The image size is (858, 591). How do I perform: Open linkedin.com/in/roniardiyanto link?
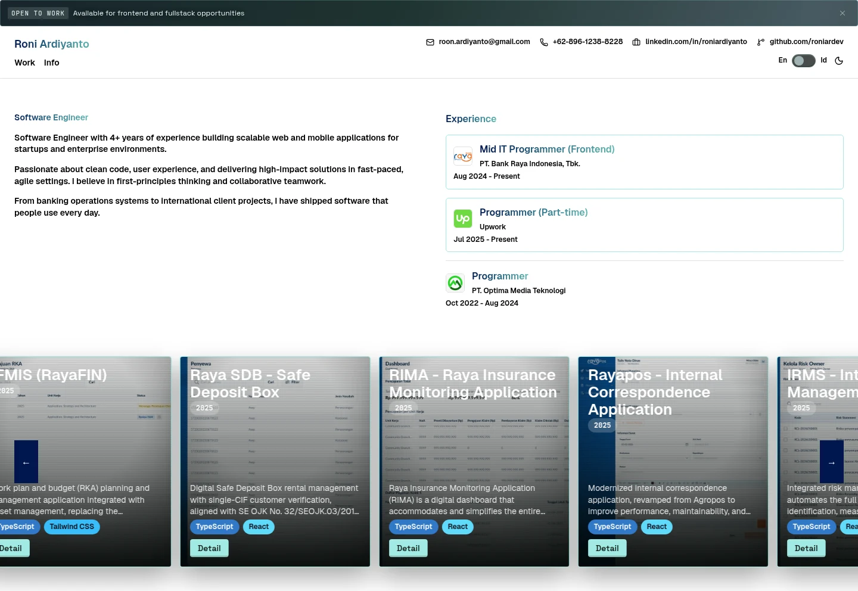click(x=696, y=42)
